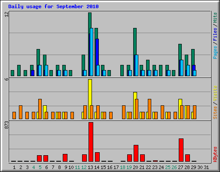220x172 pixels.
Task: Click the axis value 12
Action: (6, 14)
